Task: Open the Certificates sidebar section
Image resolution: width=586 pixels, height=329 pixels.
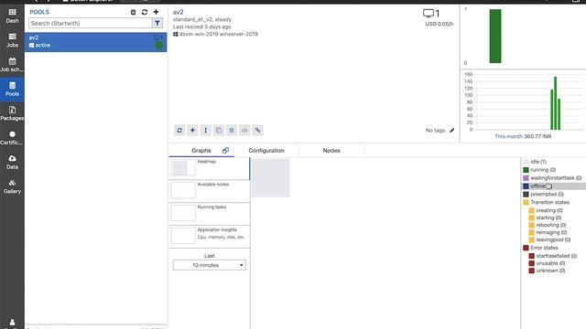Action: [12, 138]
